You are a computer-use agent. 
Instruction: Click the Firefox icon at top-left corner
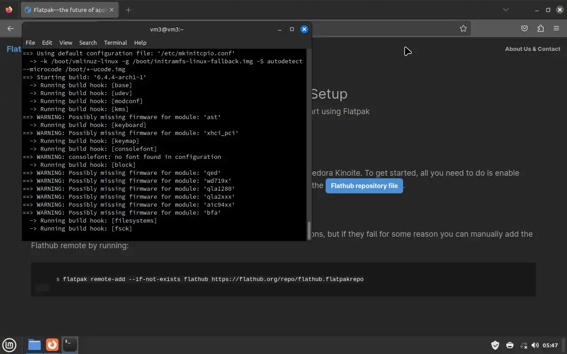[9, 10]
